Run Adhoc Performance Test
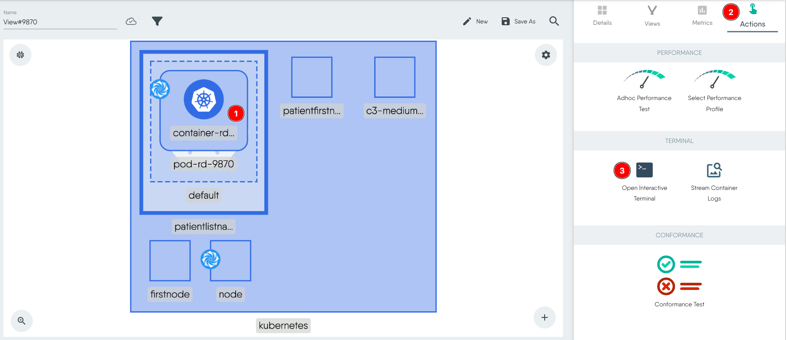Screen dimensions: 786x340 [x=644, y=80]
